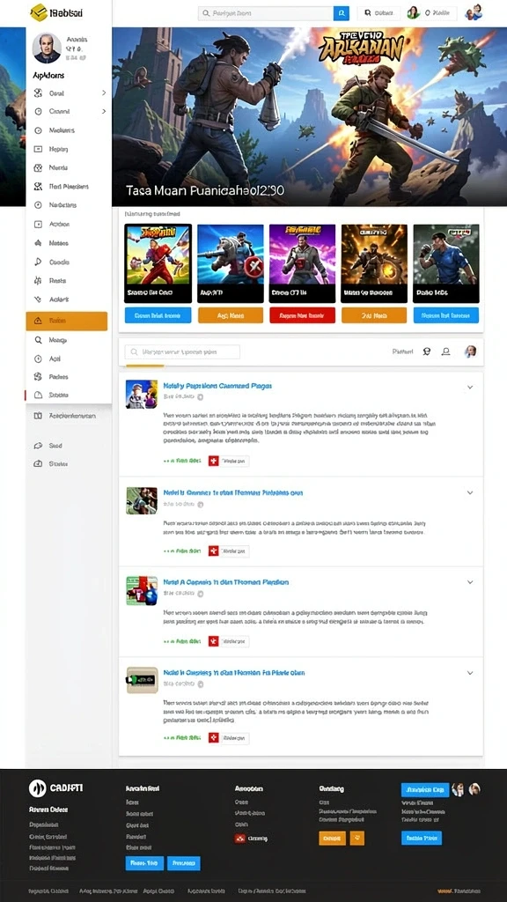Click the chat bubble icon in feed filter bar

[x=427, y=351]
